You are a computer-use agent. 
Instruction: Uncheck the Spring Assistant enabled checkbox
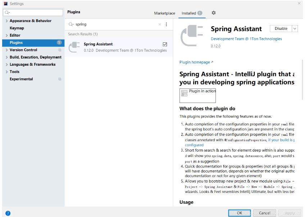[x=165, y=44]
